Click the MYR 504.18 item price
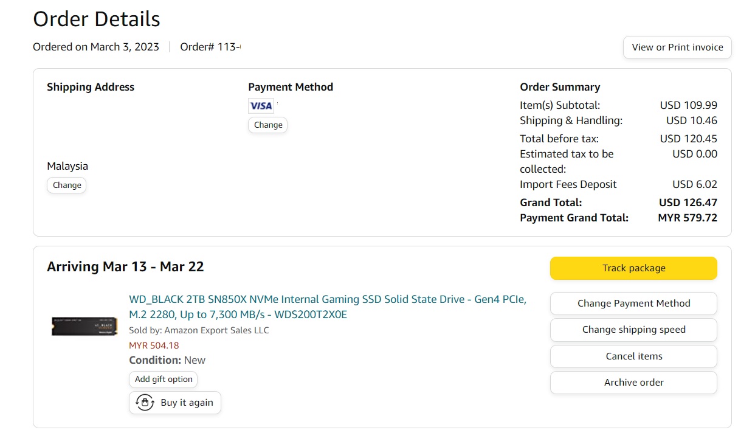The height and width of the screenshot is (441, 755). [x=154, y=346]
